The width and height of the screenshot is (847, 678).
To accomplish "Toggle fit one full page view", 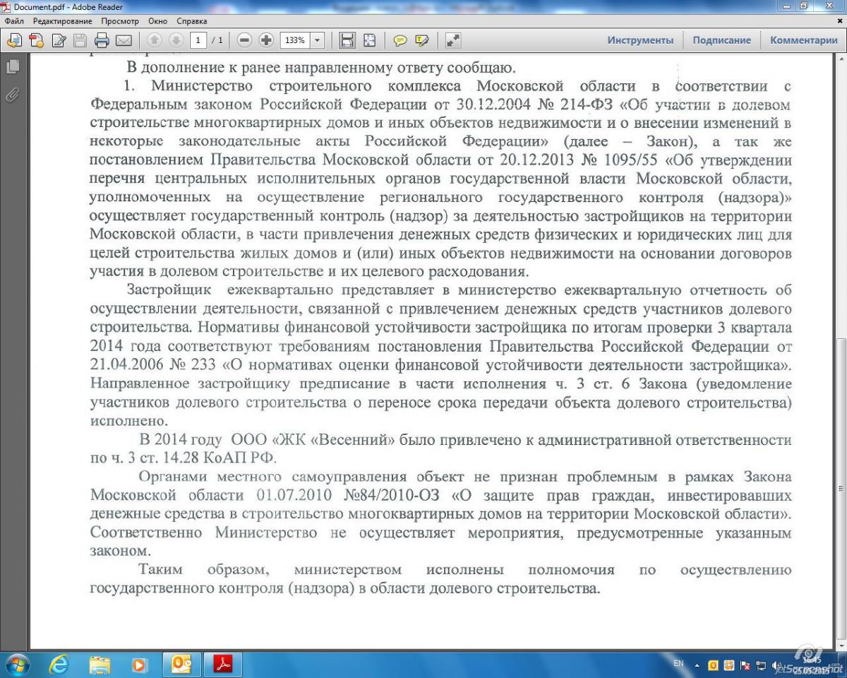I will point(369,40).
